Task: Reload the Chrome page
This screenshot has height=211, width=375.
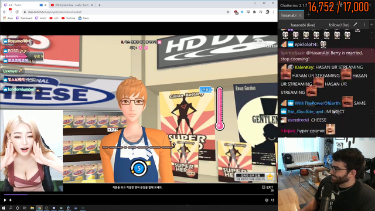Action: 17,12
